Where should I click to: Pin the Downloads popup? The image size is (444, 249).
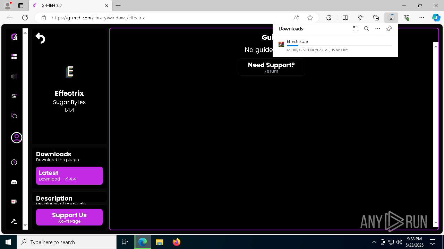pos(389,29)
